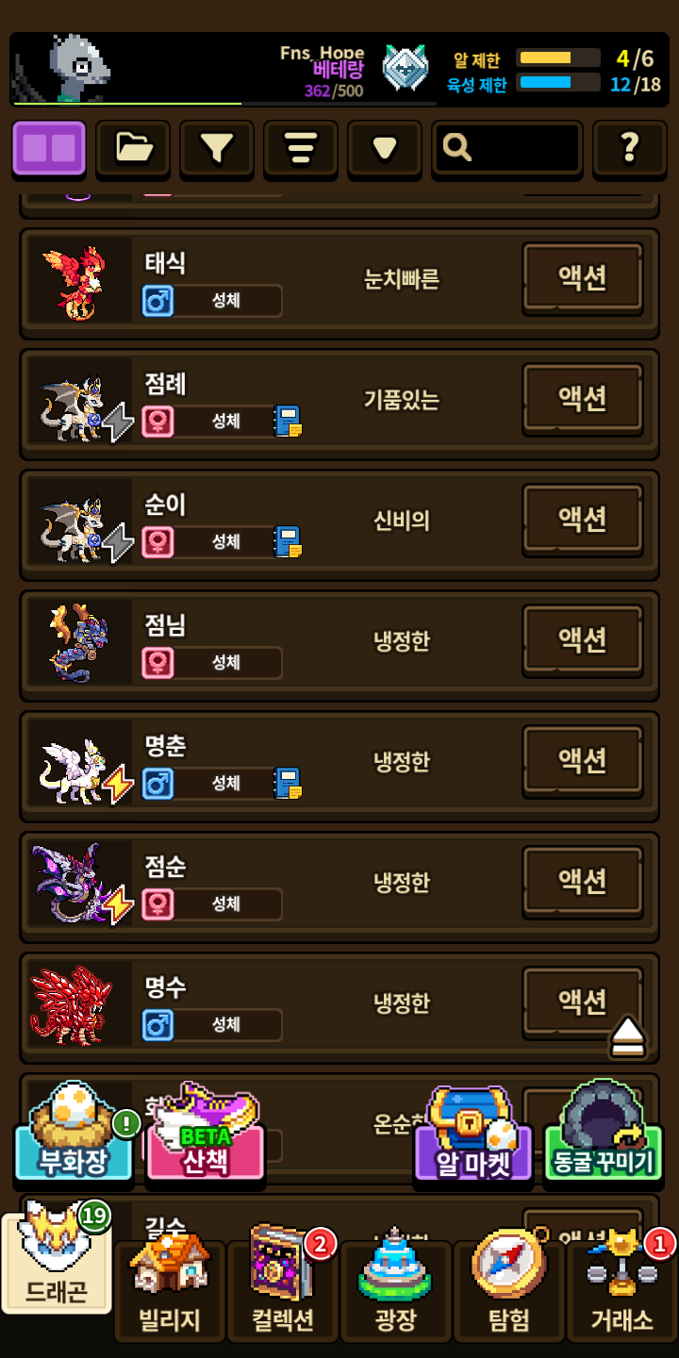Open blue notebook icon on 명춘 row

coord(288,783)
